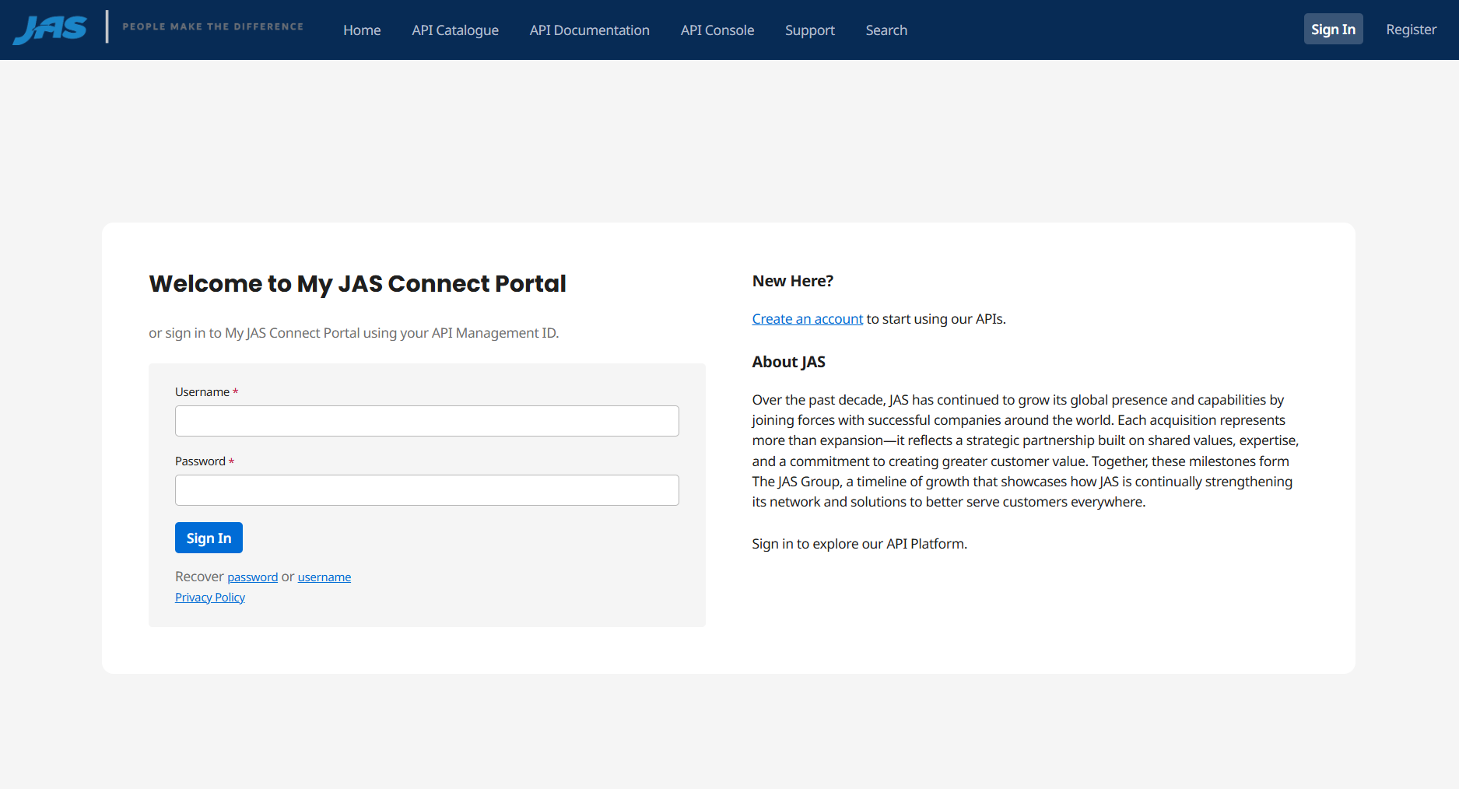Focus the Username input field
Image resolution: width=1459 pixels, height=789 pixels.
click(x=426, y=421)
